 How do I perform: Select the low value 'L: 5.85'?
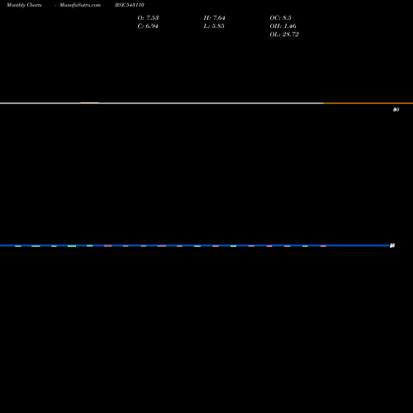pyautogui.click(x=214, y=26)
